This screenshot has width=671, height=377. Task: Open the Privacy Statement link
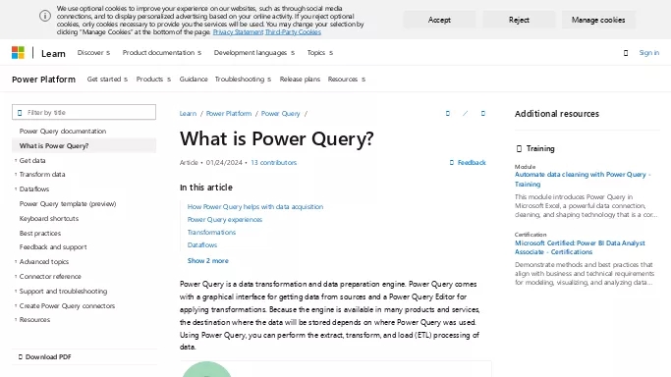coord(238,32)
